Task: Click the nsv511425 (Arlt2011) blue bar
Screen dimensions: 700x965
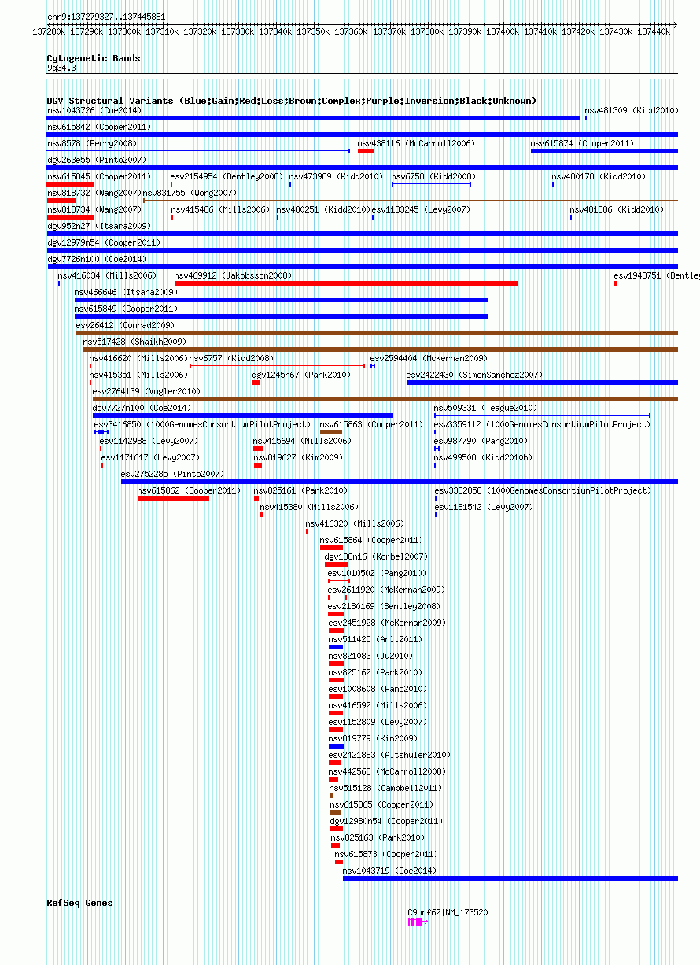Action: click(x=336, y=647)
